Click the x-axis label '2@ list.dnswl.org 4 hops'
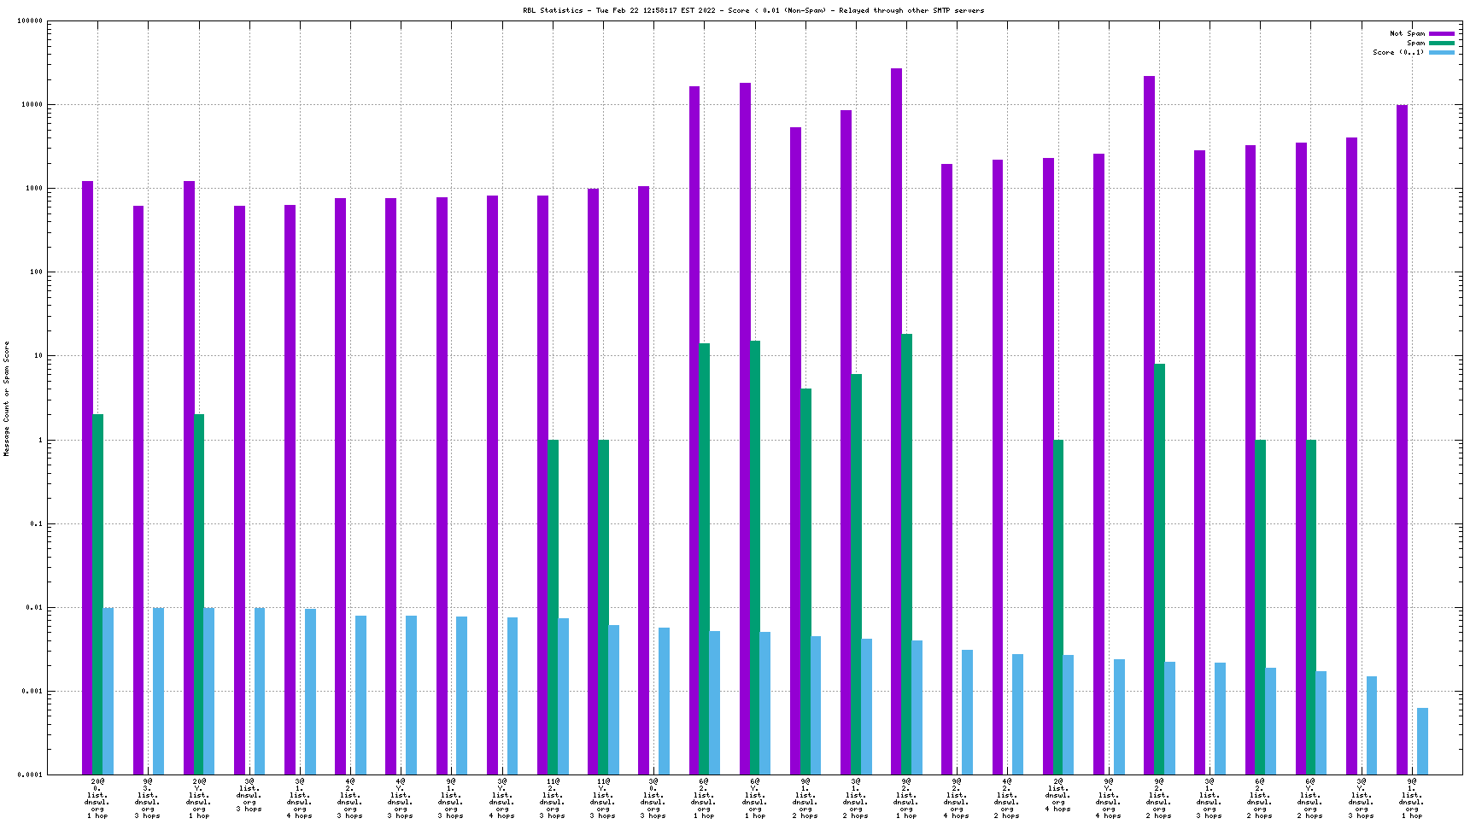The width and height of the screenshot is (1476, 830). point(1057,798)
